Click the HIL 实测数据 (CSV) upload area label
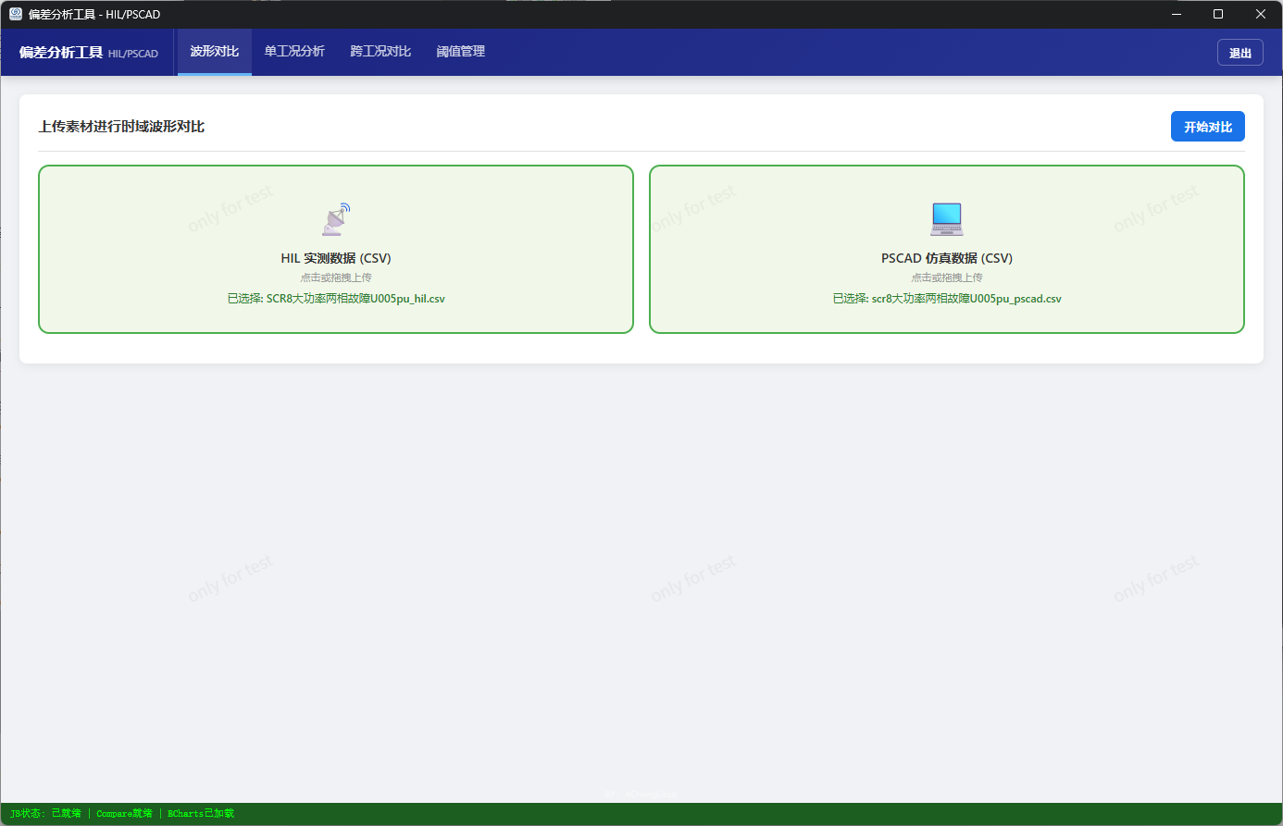 pos(336,258)
